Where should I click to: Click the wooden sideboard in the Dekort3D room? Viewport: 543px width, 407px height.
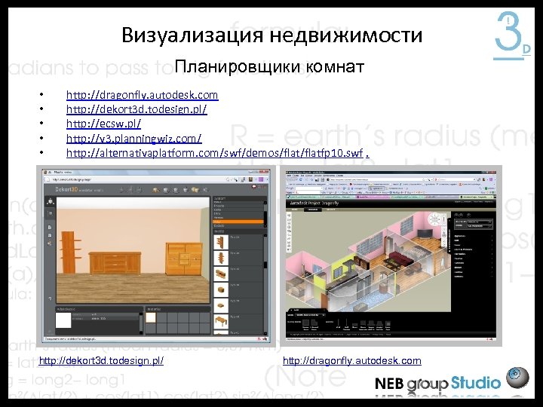click(x=115, y=263)
